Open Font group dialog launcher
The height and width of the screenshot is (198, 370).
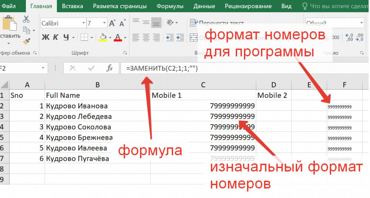[x=125, y=53]
